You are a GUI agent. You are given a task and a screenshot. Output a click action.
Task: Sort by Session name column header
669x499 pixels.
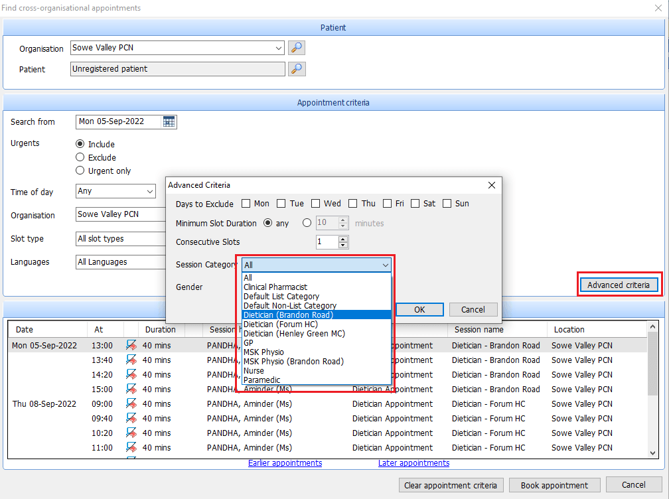(498, 329)
